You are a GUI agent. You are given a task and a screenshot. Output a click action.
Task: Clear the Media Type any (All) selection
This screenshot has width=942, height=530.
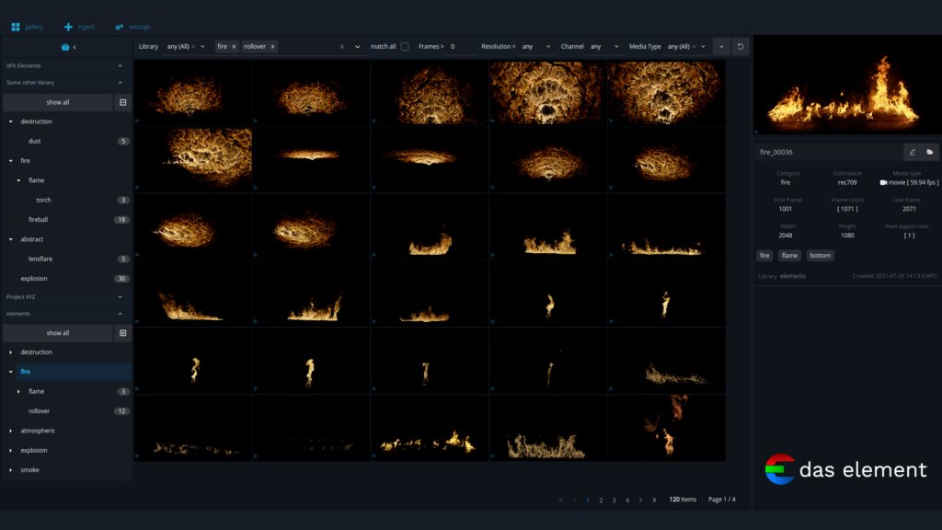point(694,47)
